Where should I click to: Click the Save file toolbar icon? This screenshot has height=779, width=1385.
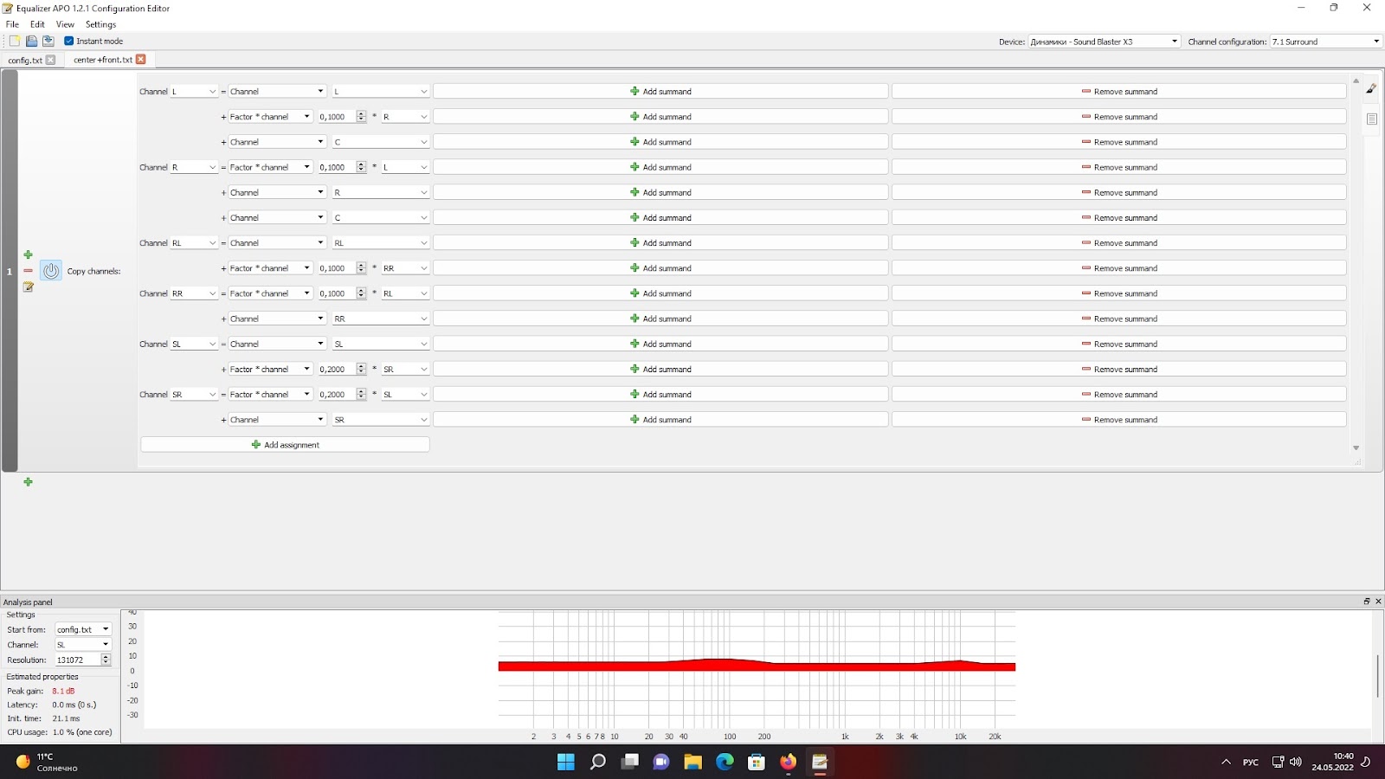(48, 41)
